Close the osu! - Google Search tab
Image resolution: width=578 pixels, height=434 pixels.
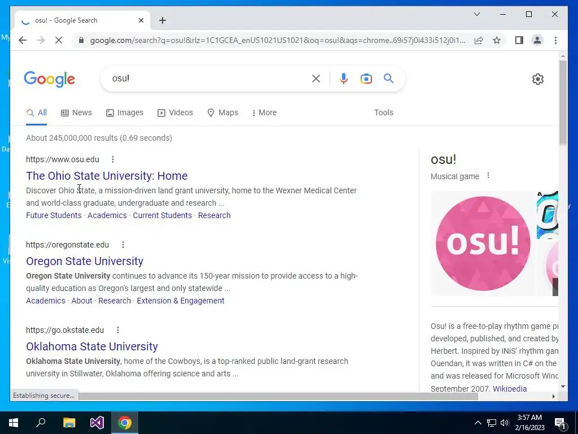pos(141,20)
